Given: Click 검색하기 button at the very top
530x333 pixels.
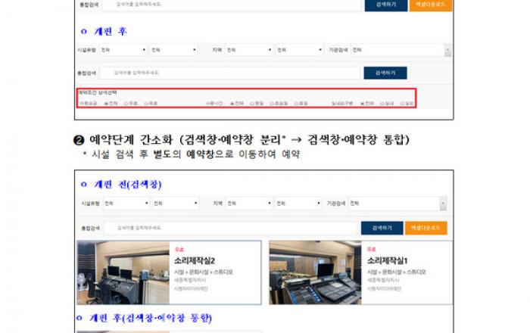Looking at the screenshot, I should (x=386, y=5).
